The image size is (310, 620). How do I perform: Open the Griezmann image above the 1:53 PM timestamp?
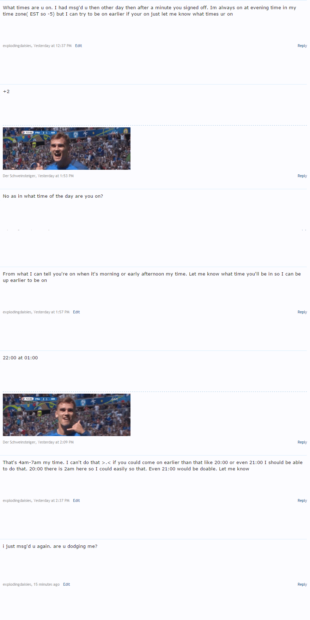click(67, 149)
